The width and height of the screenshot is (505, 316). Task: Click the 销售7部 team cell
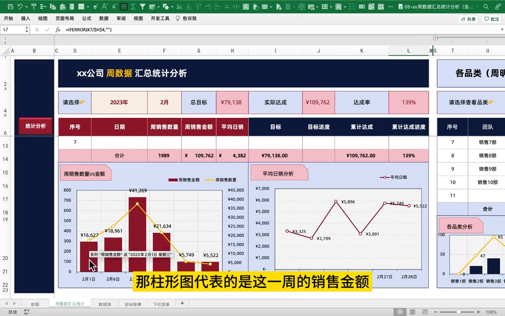[487, 142]
